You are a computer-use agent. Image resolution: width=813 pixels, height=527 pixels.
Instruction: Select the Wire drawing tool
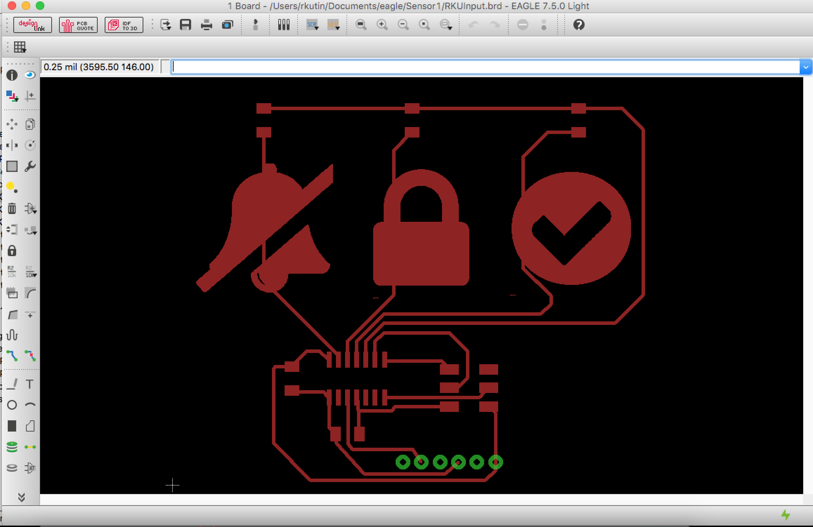pos(12,384)
